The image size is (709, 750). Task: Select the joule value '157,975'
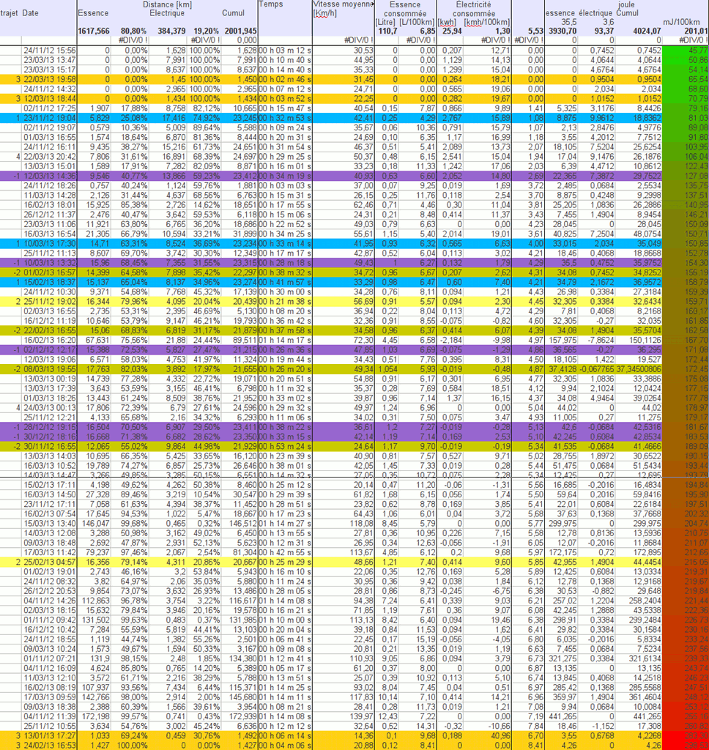click(563, 340)
